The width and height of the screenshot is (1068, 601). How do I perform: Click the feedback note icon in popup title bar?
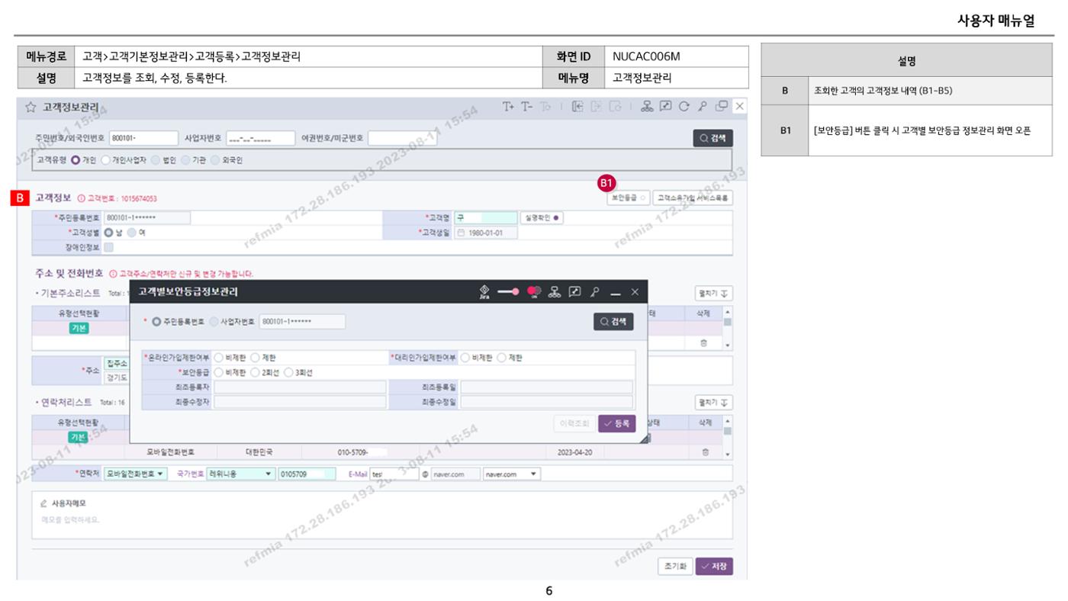click(x=575, y=292)
